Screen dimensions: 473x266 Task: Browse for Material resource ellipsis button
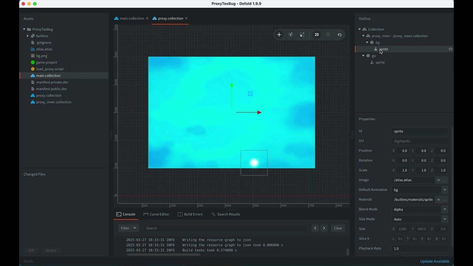(x=445, y=199)
